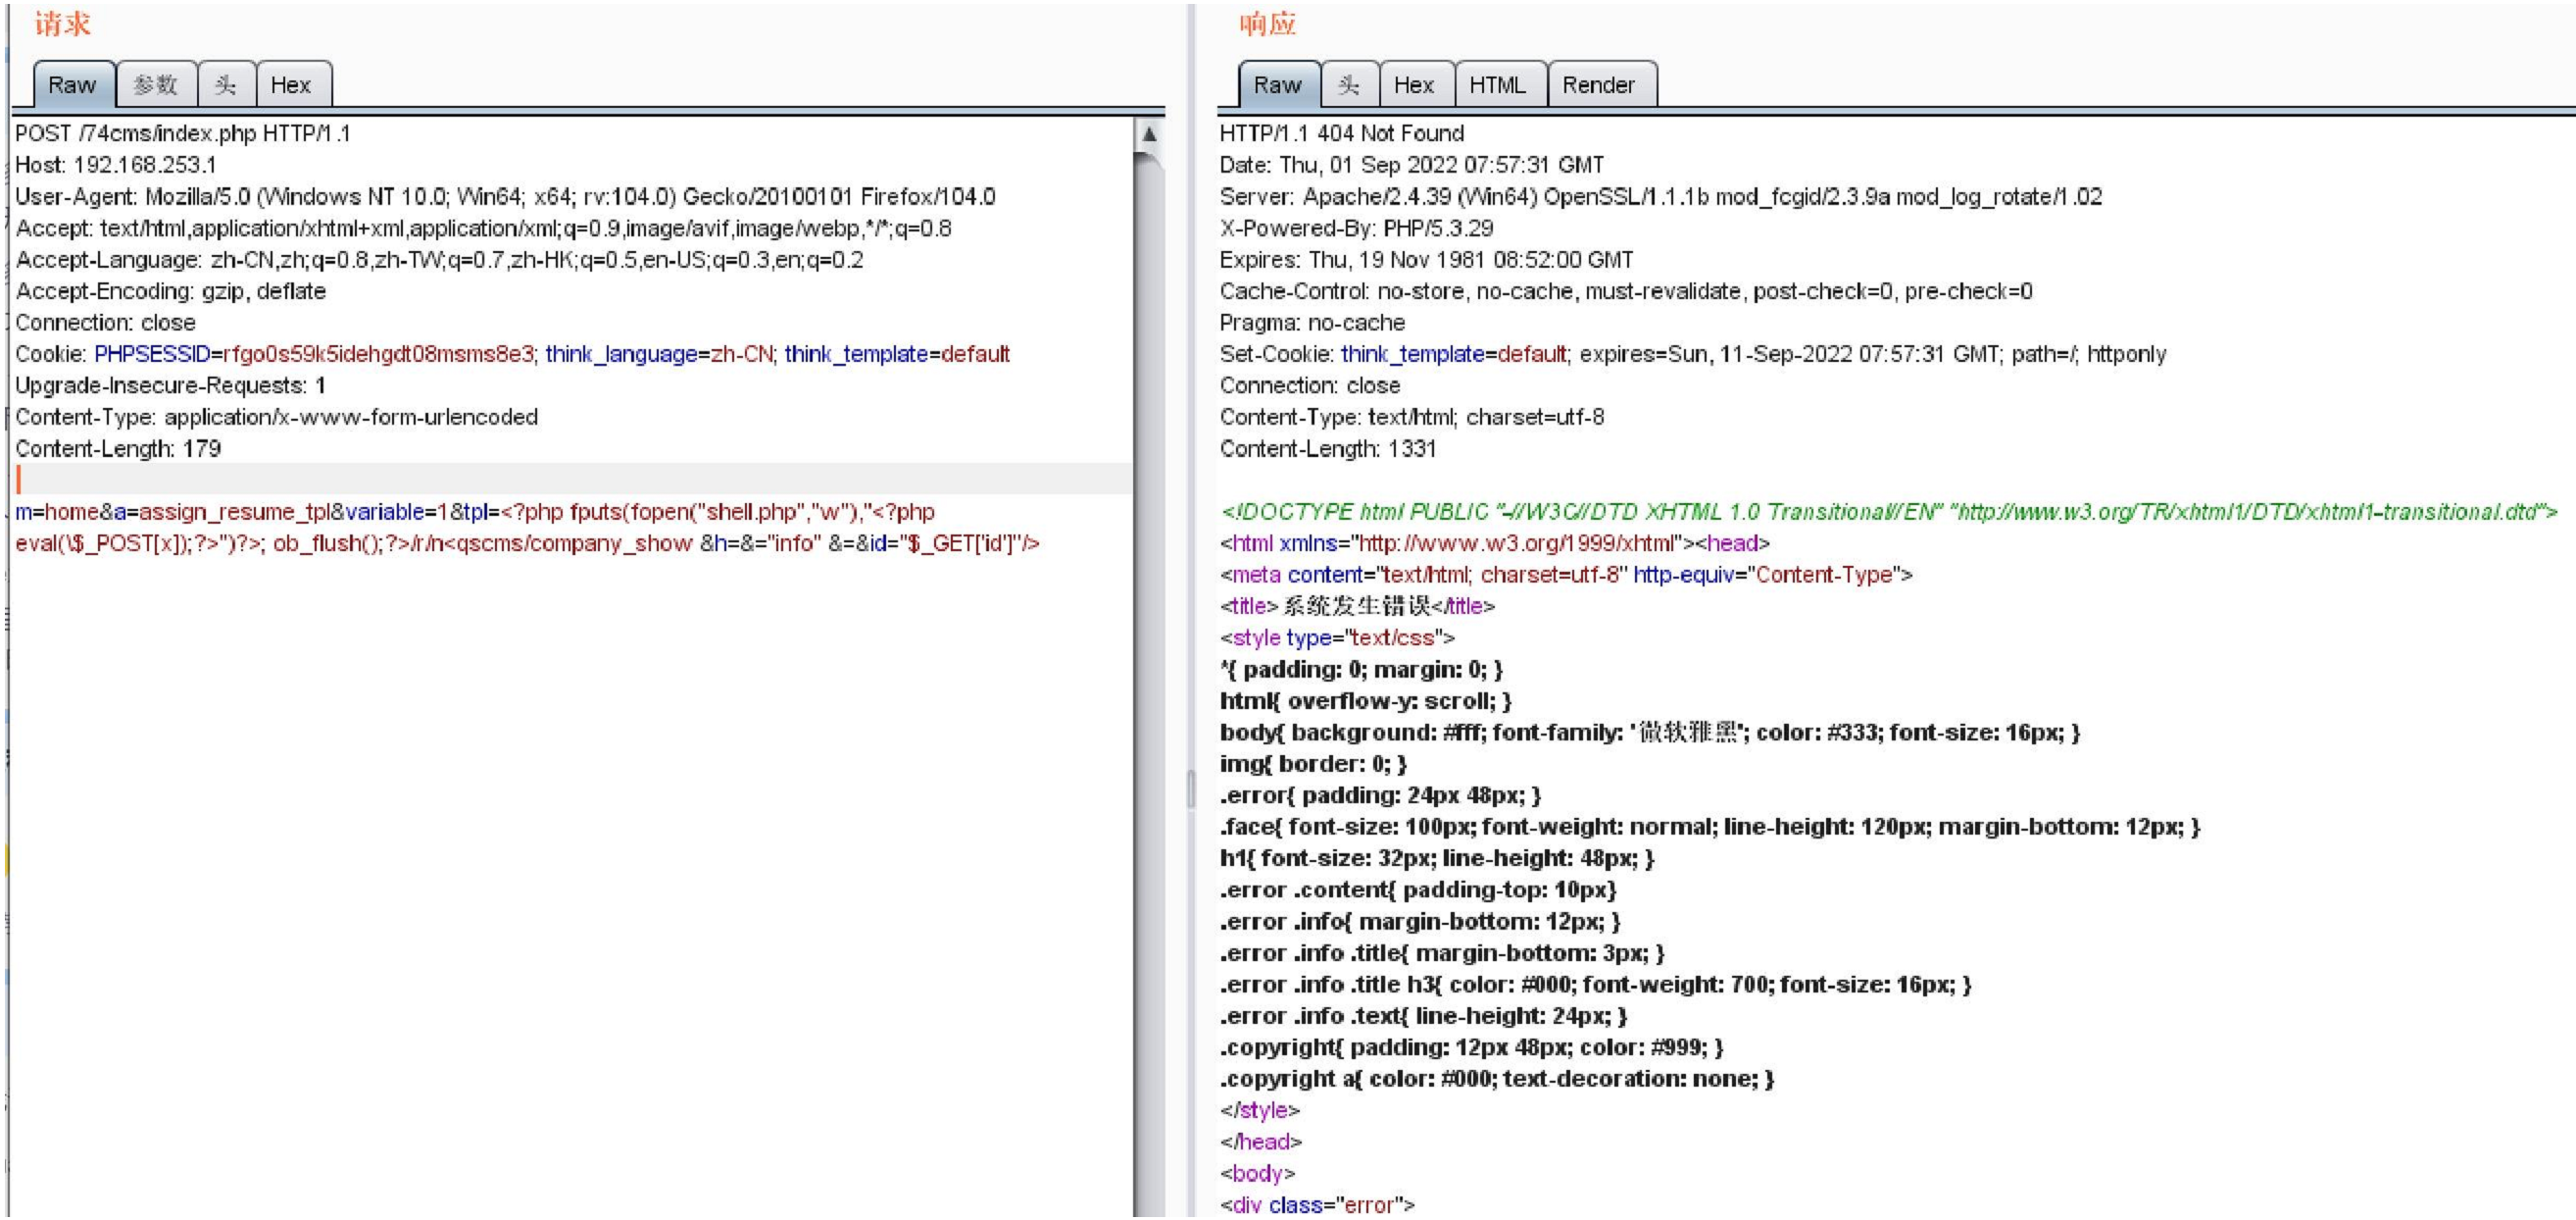Click the request scrollbar up arrow
The image size is (2576, 1220).
[x=1150, y=134]
